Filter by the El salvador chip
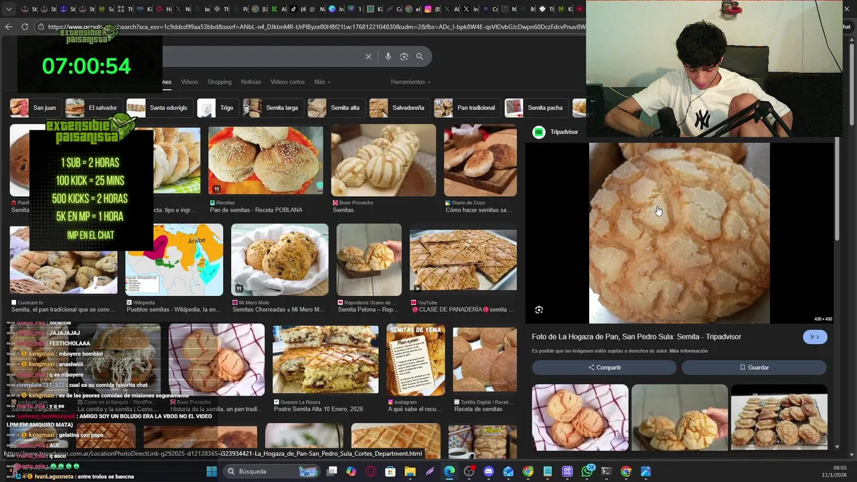This screenshot has height=482, width=857. pos(93,108)
